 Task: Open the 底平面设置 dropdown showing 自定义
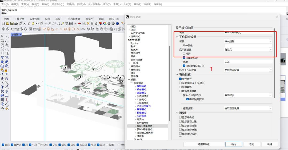[x=248, y=49]
